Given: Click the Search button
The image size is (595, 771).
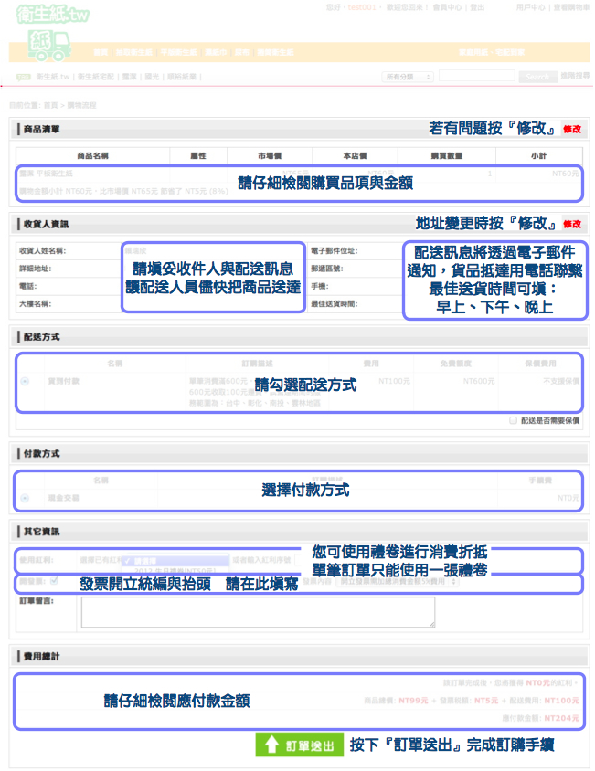Looking at the screenshot, I should pyautogui.click(x=537, y=76).
